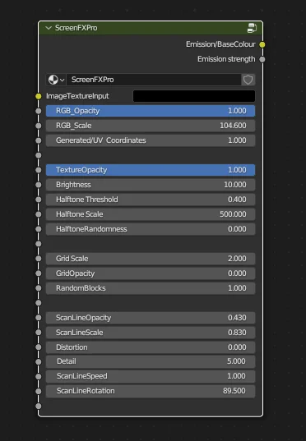Click the Halftone Scale value field

click(x=151, y=214)
